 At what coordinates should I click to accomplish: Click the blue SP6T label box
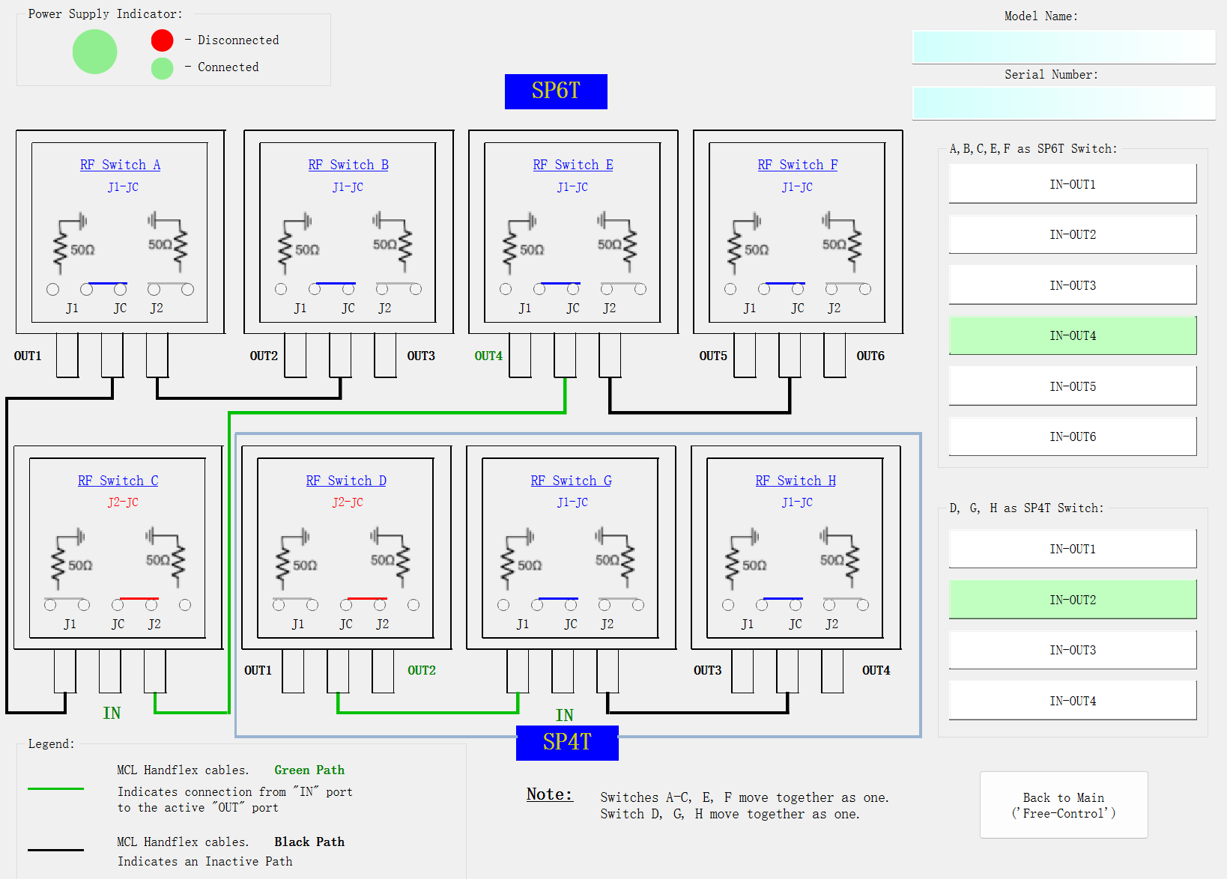tap(556, 91)
